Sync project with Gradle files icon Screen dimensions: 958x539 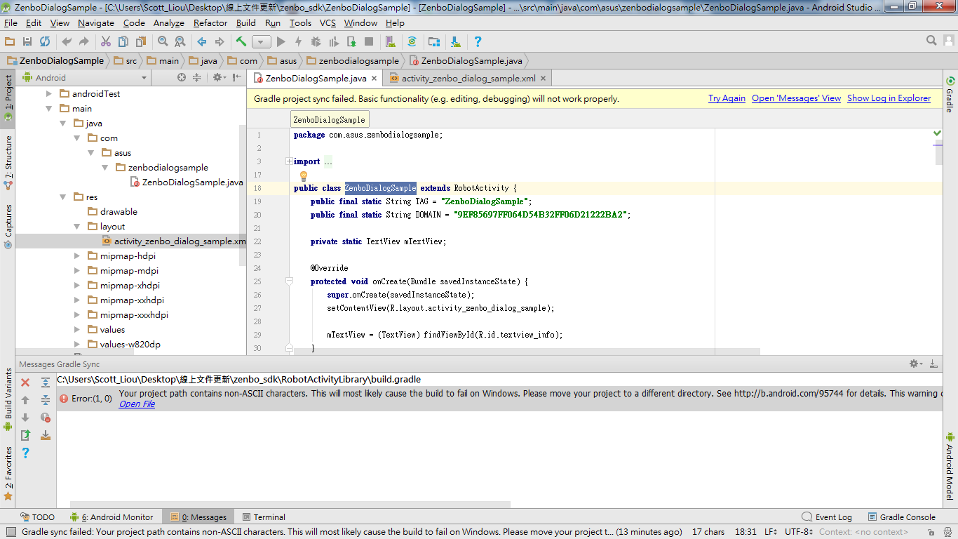(412, 41)
